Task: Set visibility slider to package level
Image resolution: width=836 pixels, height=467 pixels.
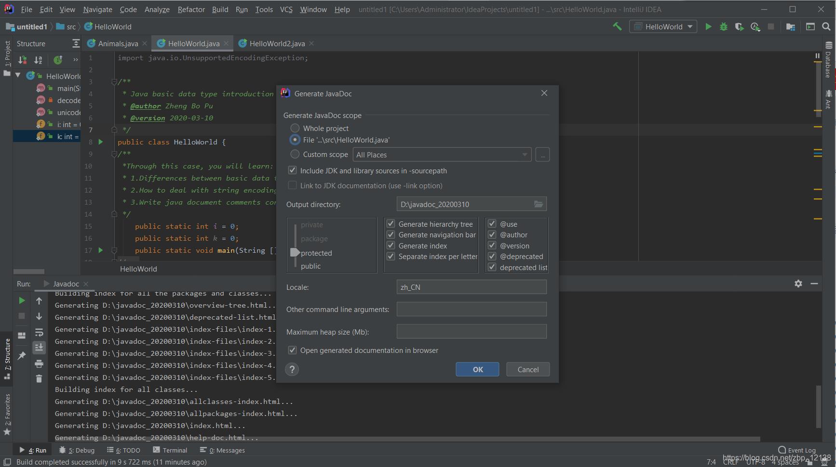Action: point(314,239)
